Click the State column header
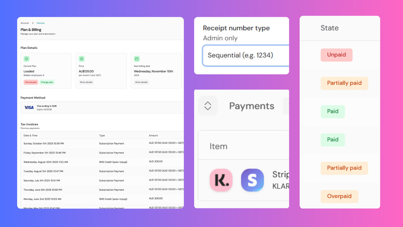Viewport: 403px width, 227px height. (329, 28)
